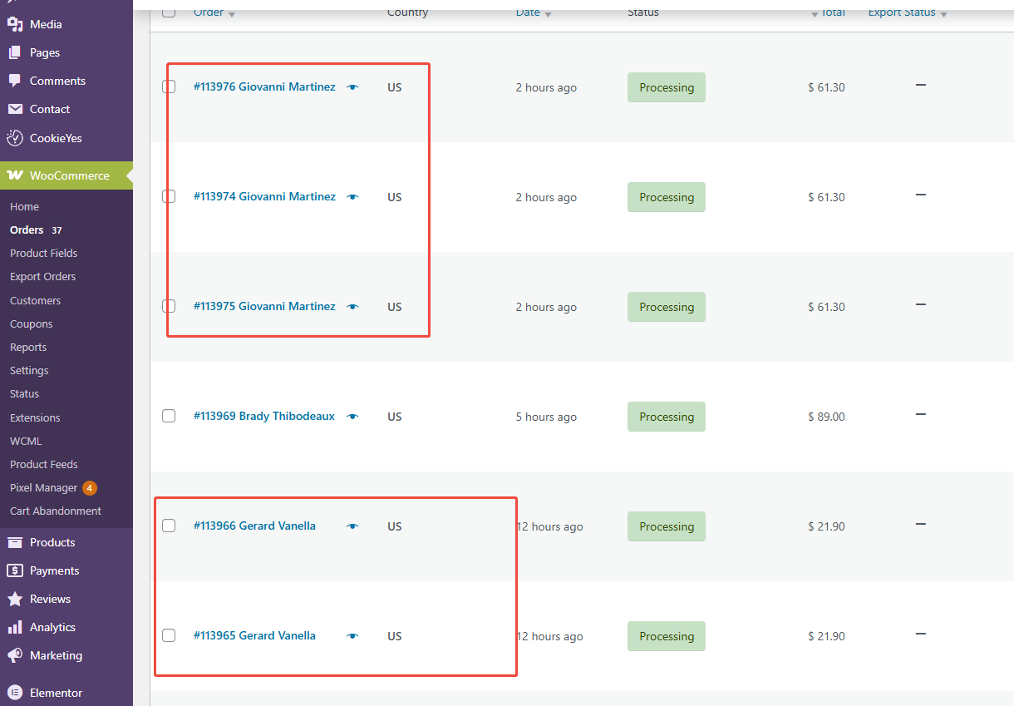Preview order #113976 with eye icon
The height and width of the screenshot is (706, 1014).
click(x=352, y=87)
